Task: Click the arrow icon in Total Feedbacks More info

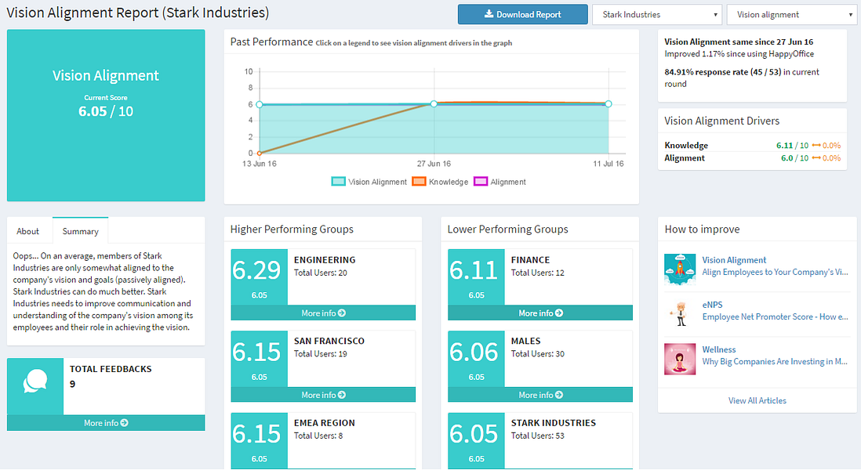Action: tap(125, 423)
